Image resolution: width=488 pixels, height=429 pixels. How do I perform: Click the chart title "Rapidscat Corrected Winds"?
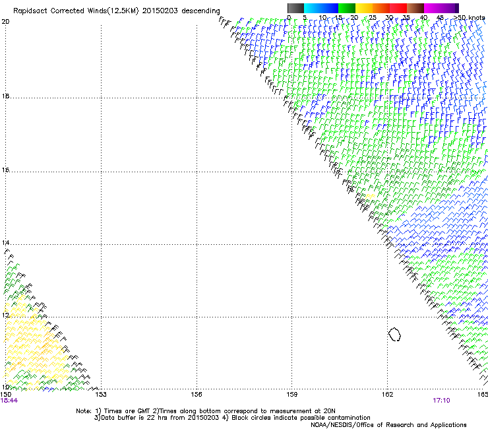pos(61,11)
